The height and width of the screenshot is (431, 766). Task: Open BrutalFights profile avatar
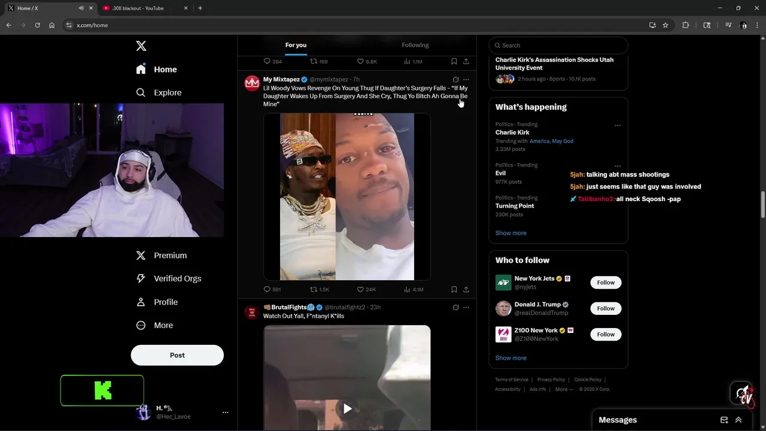[x=252, y=311]
